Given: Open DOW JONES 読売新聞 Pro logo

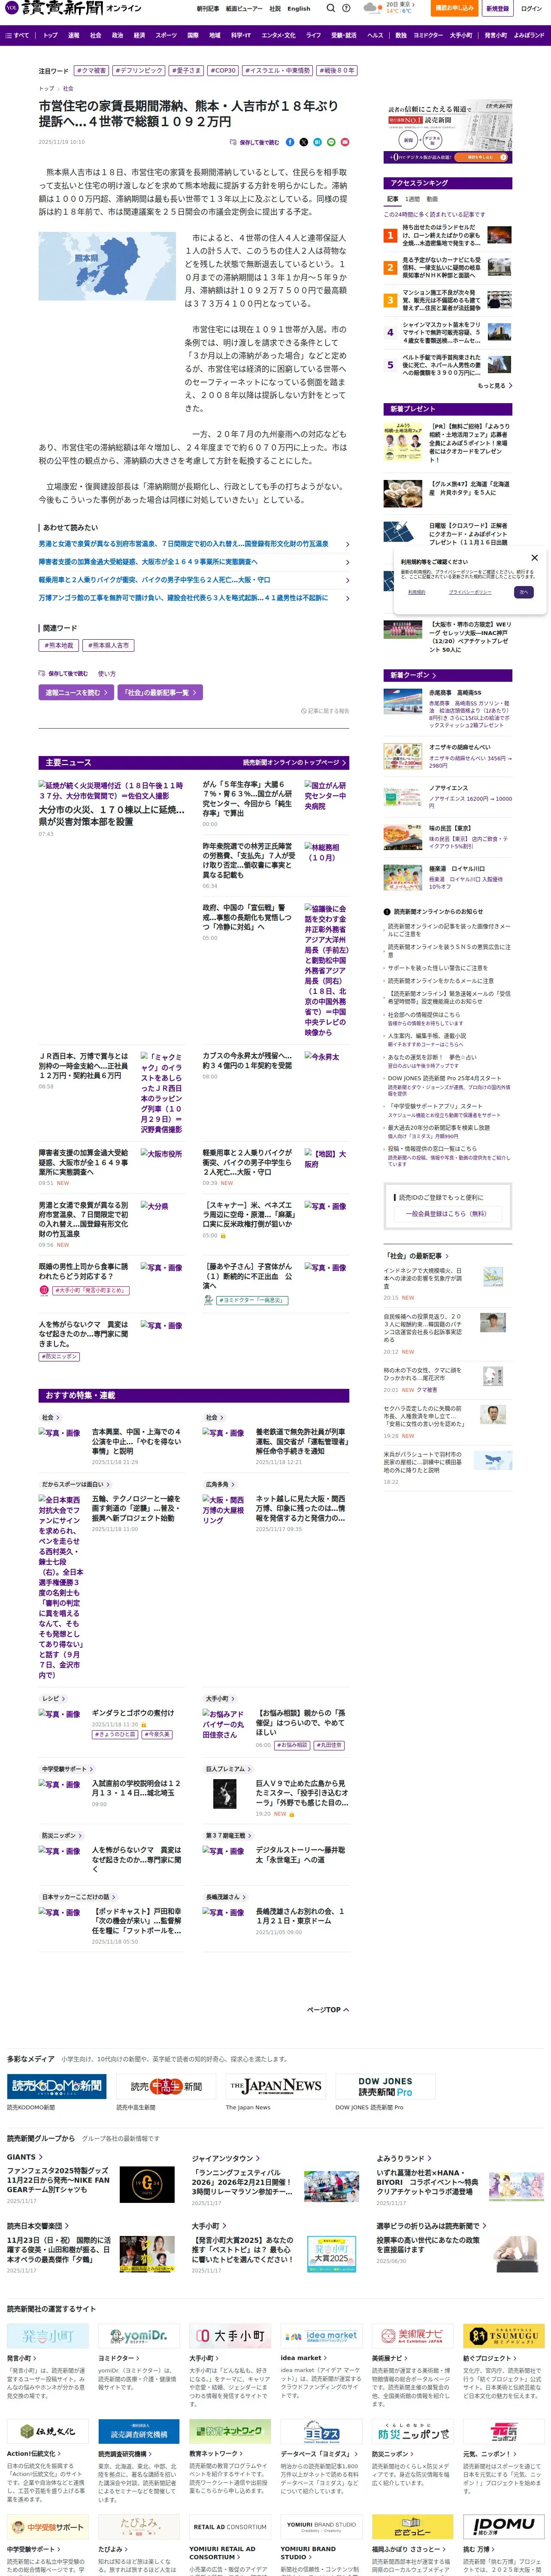Looking at the screenshot, I should click(385, 2086).
